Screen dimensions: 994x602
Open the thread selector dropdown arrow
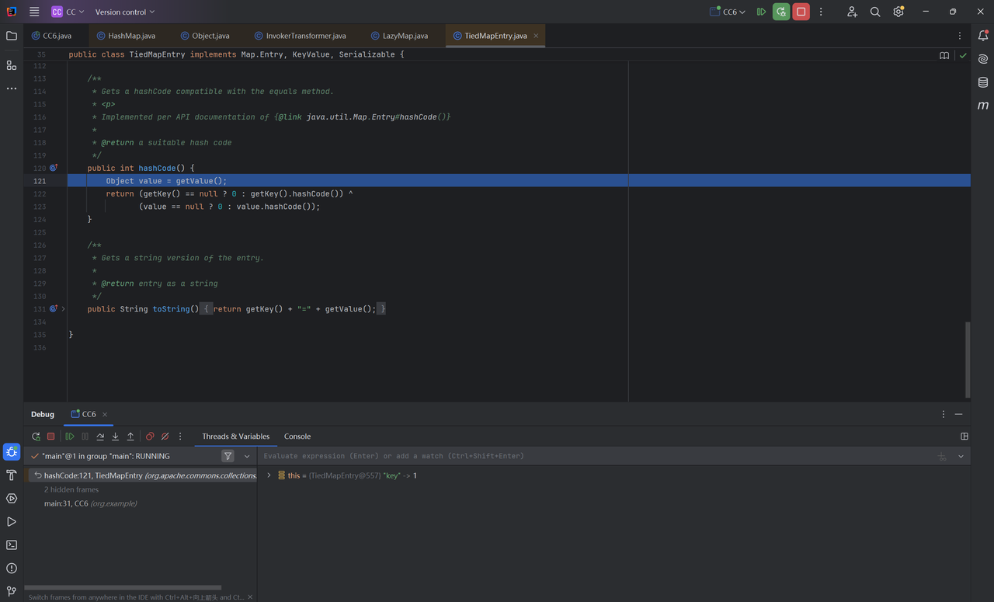click(247, 456)
